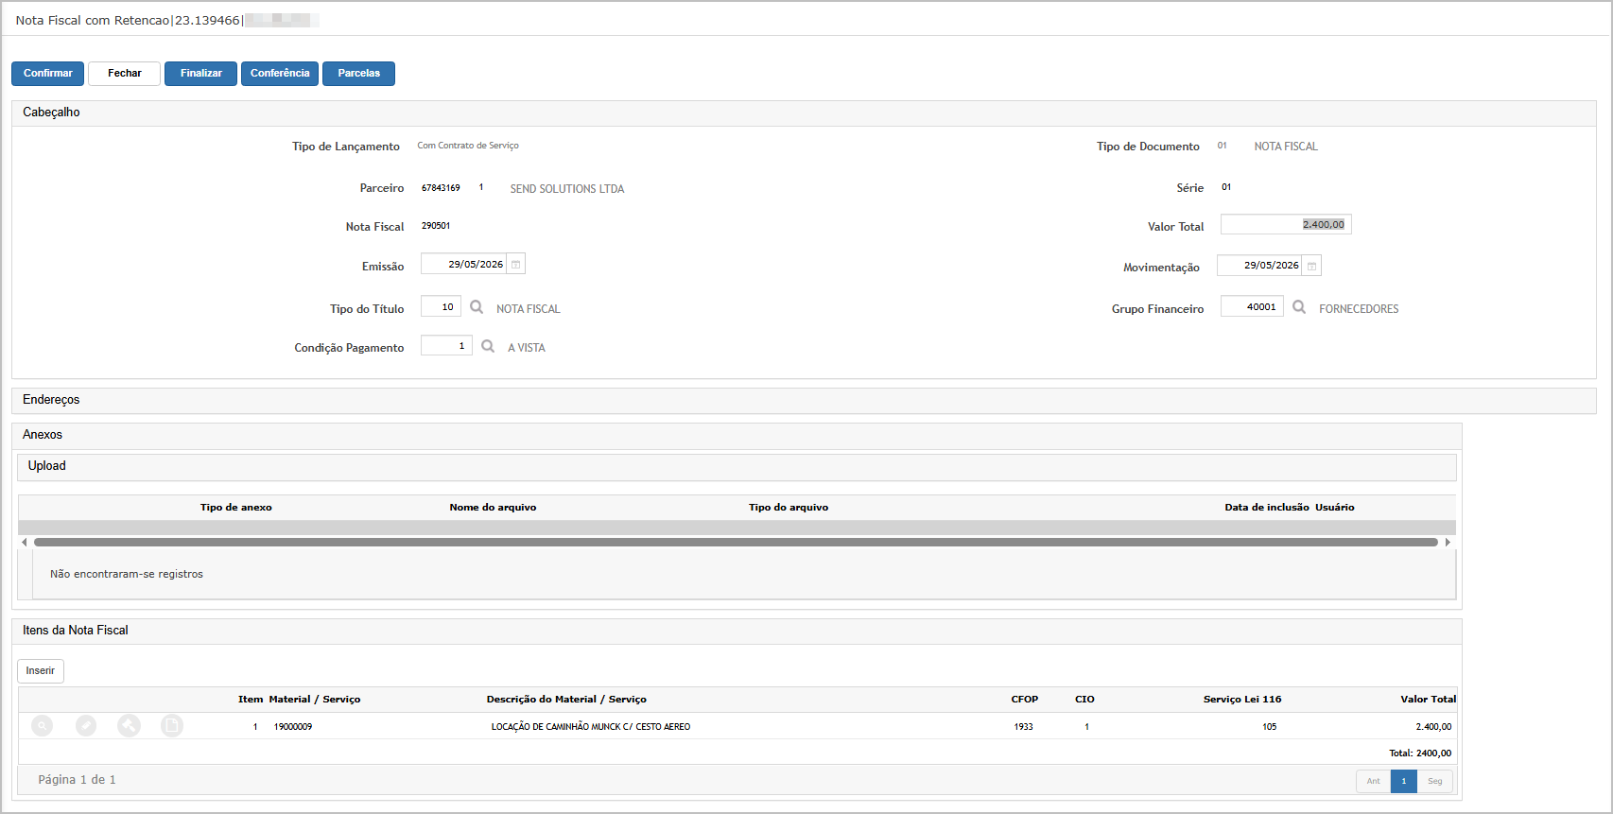Image resolution: width=1613 pixels, height=814 pixels.
Task: Click the Inserir item button
Action: click(x=41, y=671)
